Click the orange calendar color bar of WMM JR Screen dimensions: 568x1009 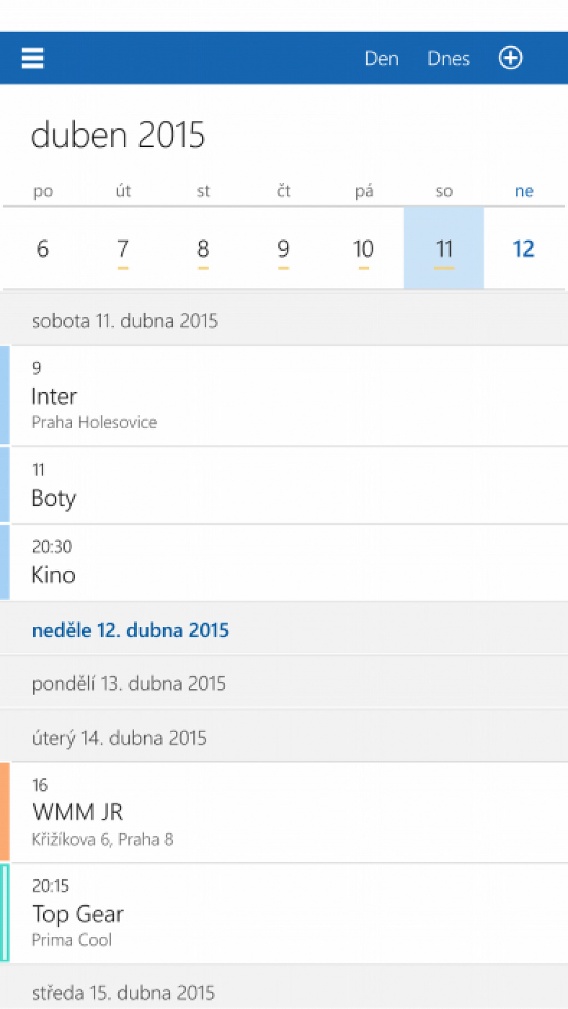coord(5,812)
